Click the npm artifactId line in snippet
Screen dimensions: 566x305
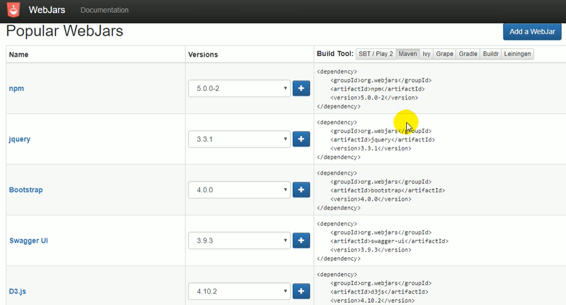pyautogui.click(x=377, y=89)
